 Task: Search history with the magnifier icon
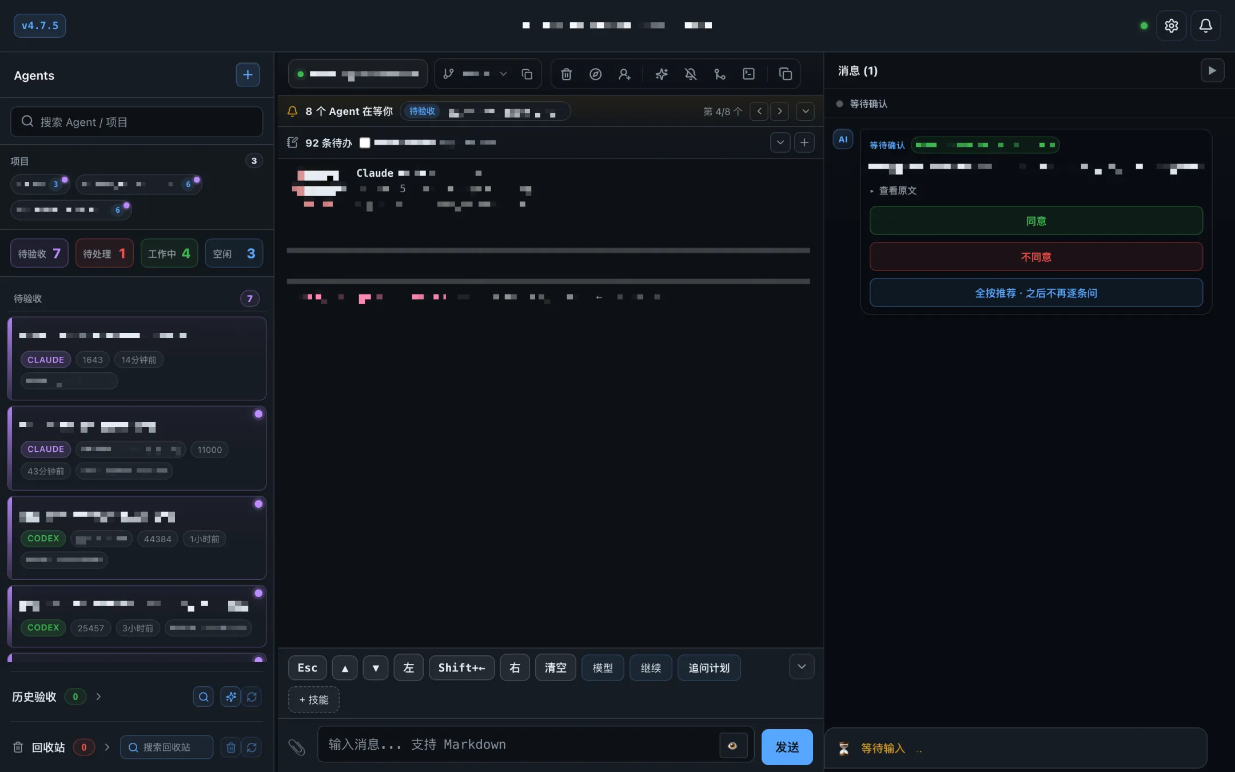click(203, 697)
